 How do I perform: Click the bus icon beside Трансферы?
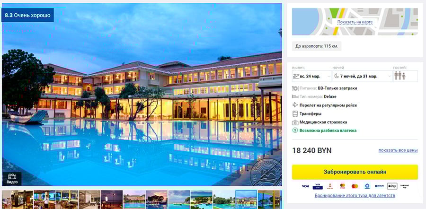pyautogui.click(x=295, y=114)
